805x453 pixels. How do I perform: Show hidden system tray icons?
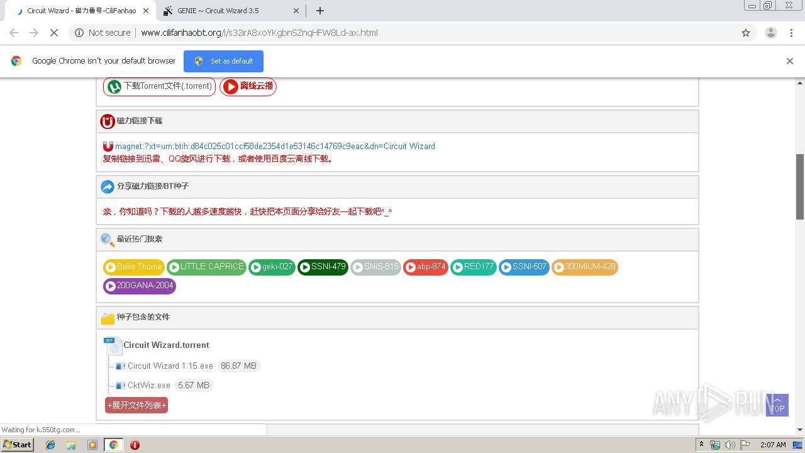click(702, 445)
